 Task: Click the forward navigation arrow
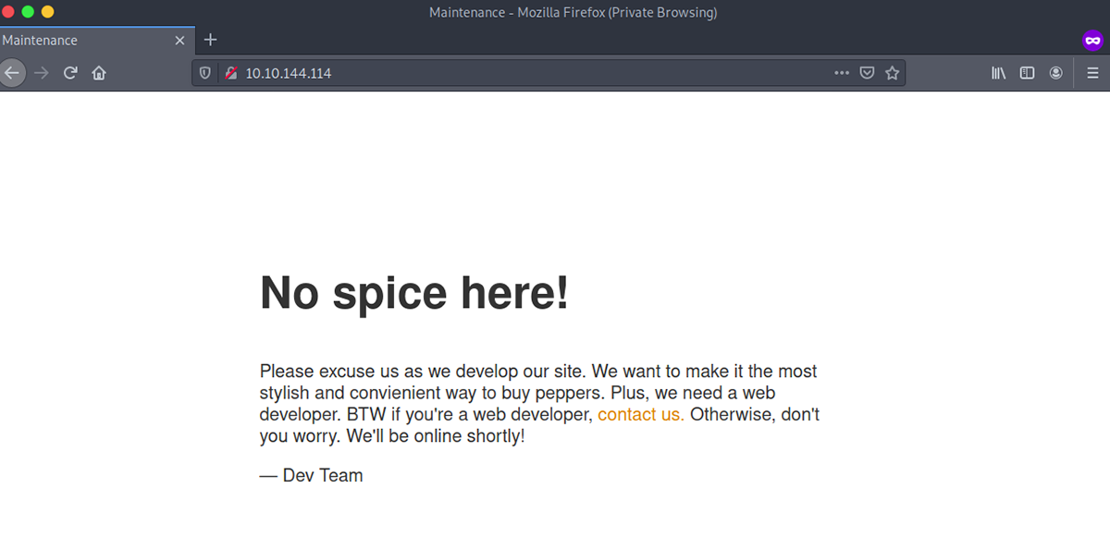pyautogui.click(x=41, y=73)
